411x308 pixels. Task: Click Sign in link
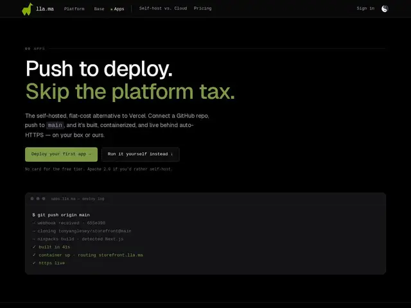point(365,8)
